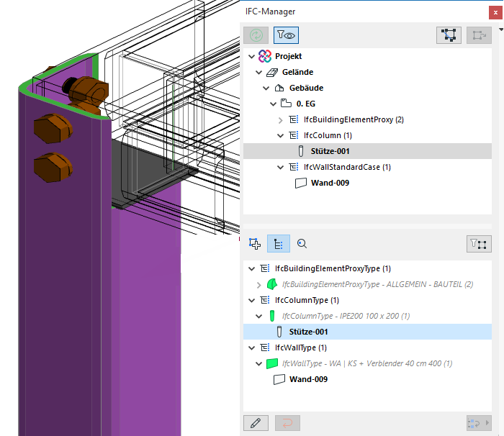
Task: Click the top hex bolt on purple column
Action: [x=53, y=128]
